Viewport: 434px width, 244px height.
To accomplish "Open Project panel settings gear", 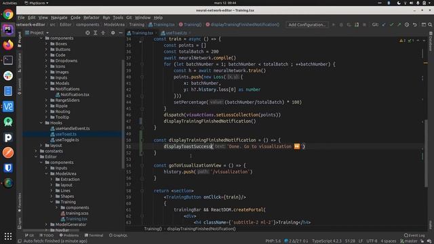I will [x=113, y=33].
